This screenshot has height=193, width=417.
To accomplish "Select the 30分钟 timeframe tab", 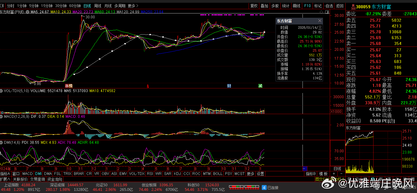I will 61,6.
